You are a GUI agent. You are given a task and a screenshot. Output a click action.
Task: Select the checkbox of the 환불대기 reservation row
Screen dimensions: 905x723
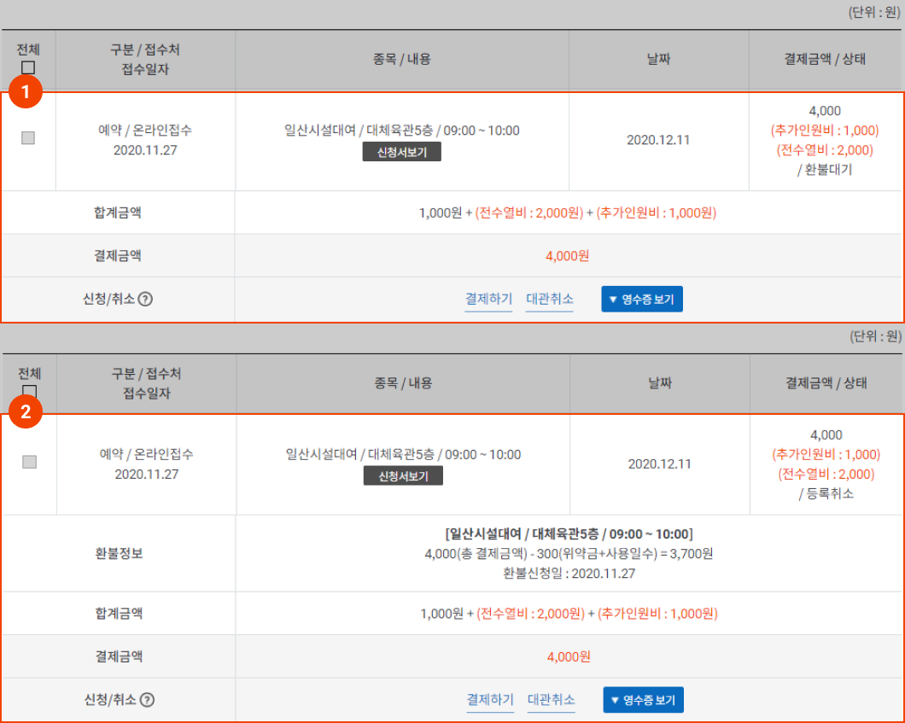[28, 138]
